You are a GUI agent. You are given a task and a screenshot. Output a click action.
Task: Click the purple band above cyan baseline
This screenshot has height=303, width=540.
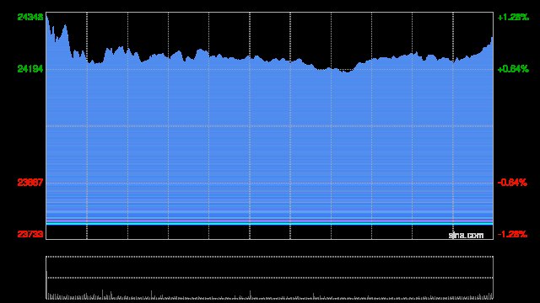(x=269, y=220)
